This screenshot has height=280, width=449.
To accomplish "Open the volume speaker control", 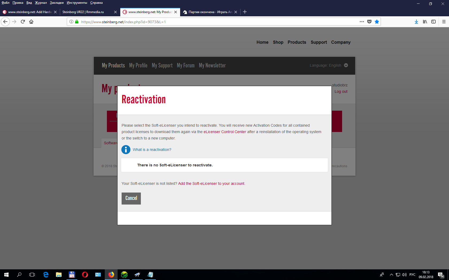I will click(404, 275).
